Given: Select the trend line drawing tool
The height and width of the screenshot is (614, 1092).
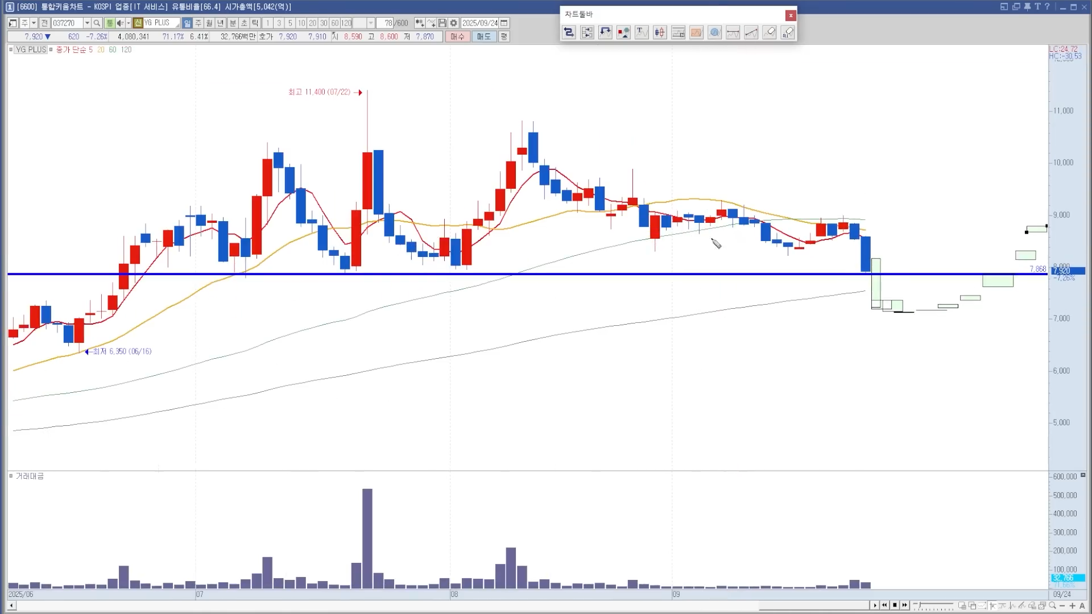Looking at the screenshot, I should [x=751, y=32].
